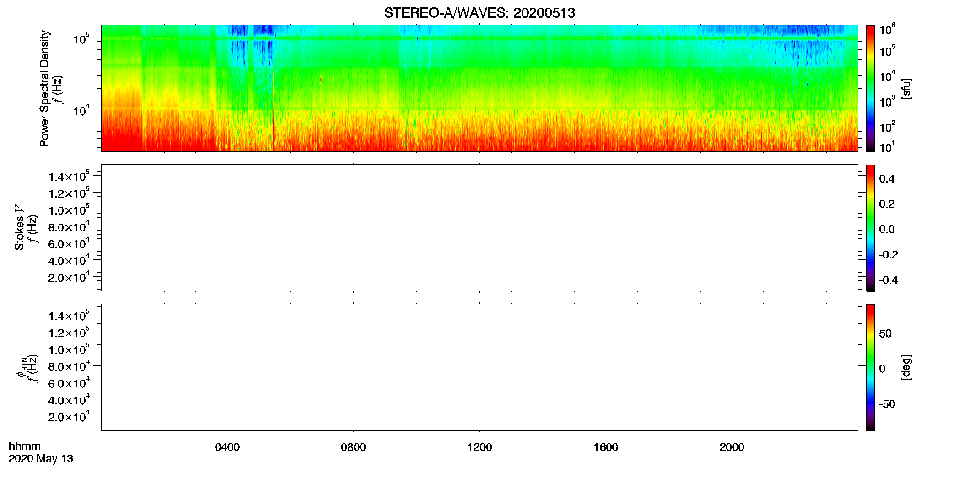
Task: Click the Stokes V axis title
Action: coord(19,227)
